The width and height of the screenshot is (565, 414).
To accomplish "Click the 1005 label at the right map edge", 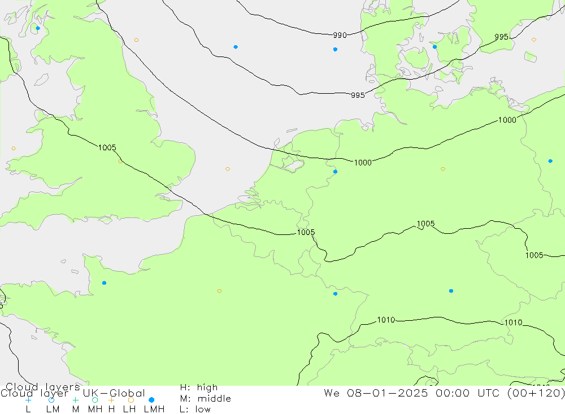I will 534,255.
